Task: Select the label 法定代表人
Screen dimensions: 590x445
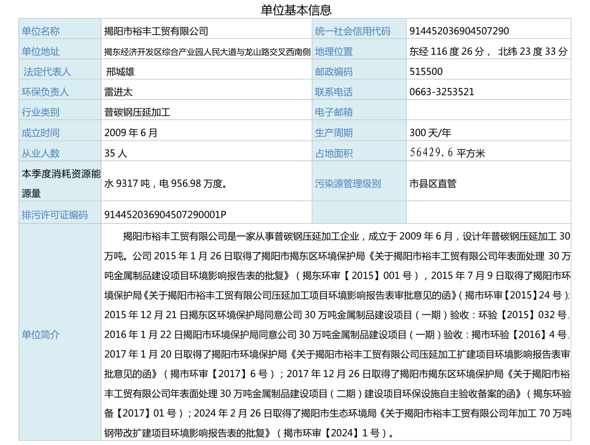Action: (x=47, y=72)
